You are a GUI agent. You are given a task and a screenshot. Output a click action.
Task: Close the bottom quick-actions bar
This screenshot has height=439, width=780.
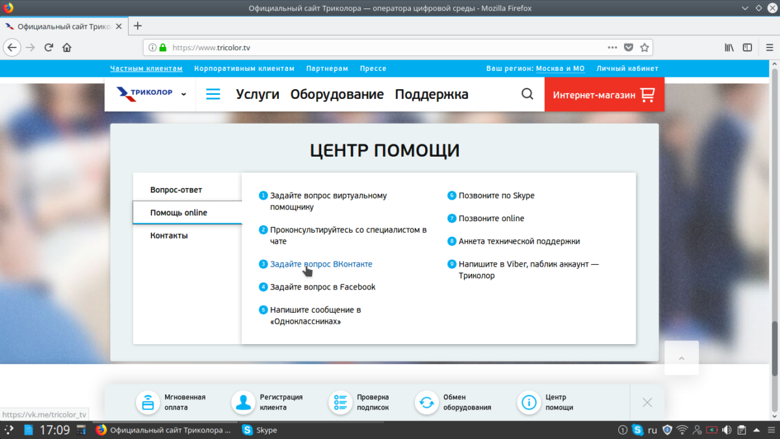click(647, 403)
